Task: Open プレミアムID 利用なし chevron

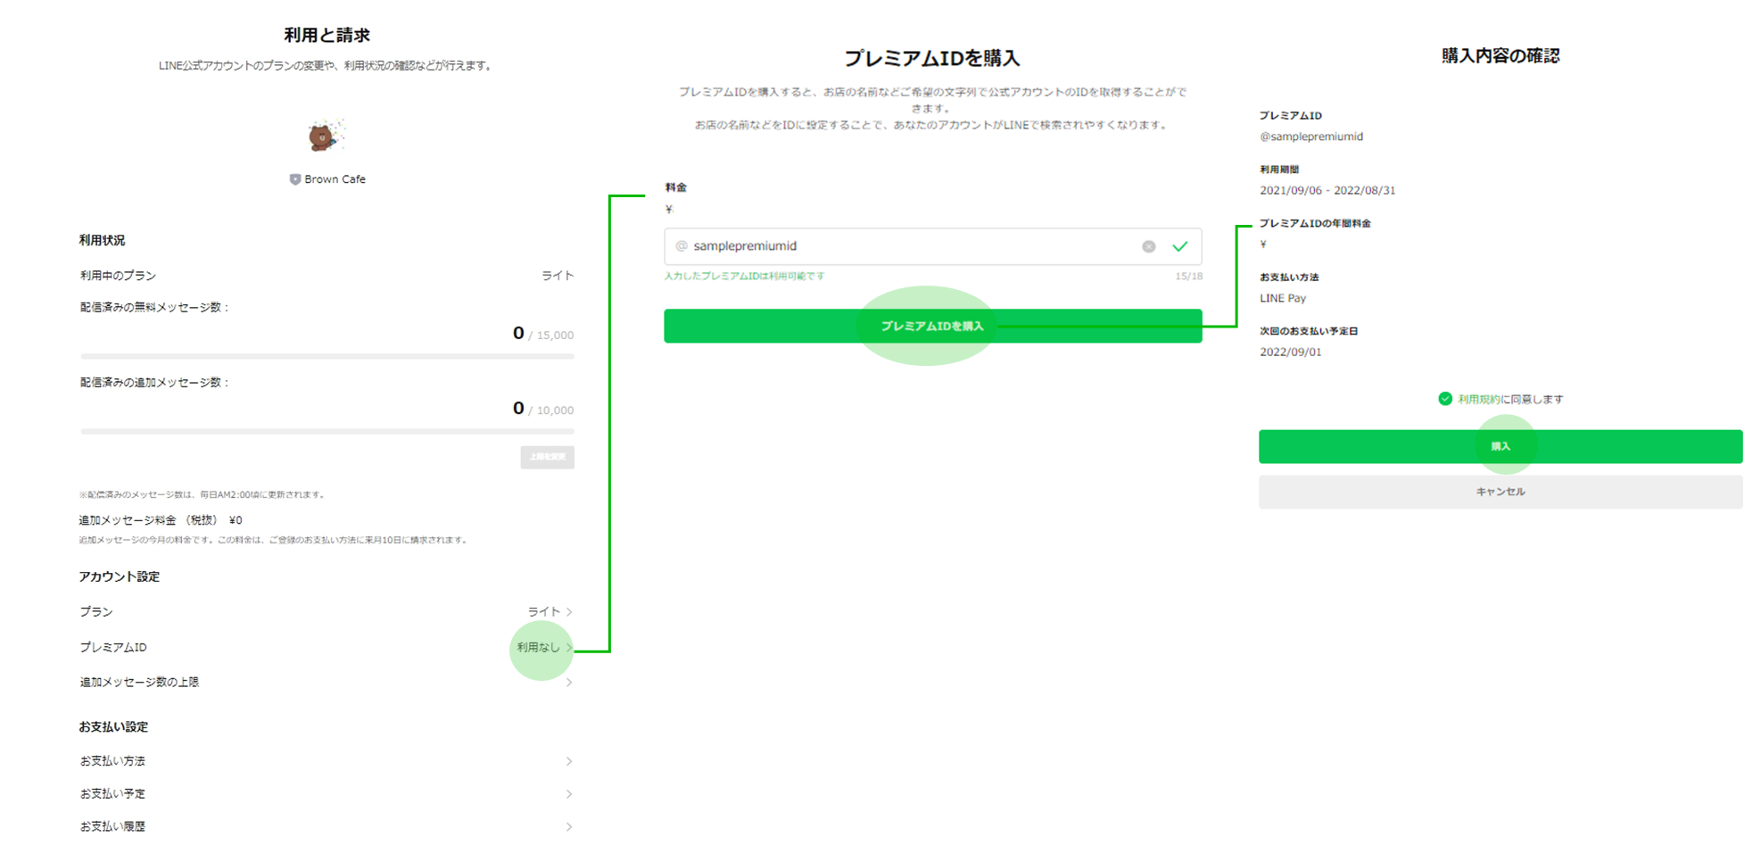Action: pos(568,648)
